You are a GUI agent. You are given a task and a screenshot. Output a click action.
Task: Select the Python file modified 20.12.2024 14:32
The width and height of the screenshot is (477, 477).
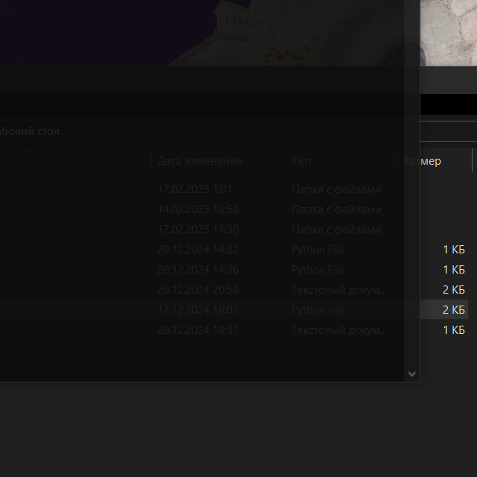pyautogui.click(x=198, y=250)
